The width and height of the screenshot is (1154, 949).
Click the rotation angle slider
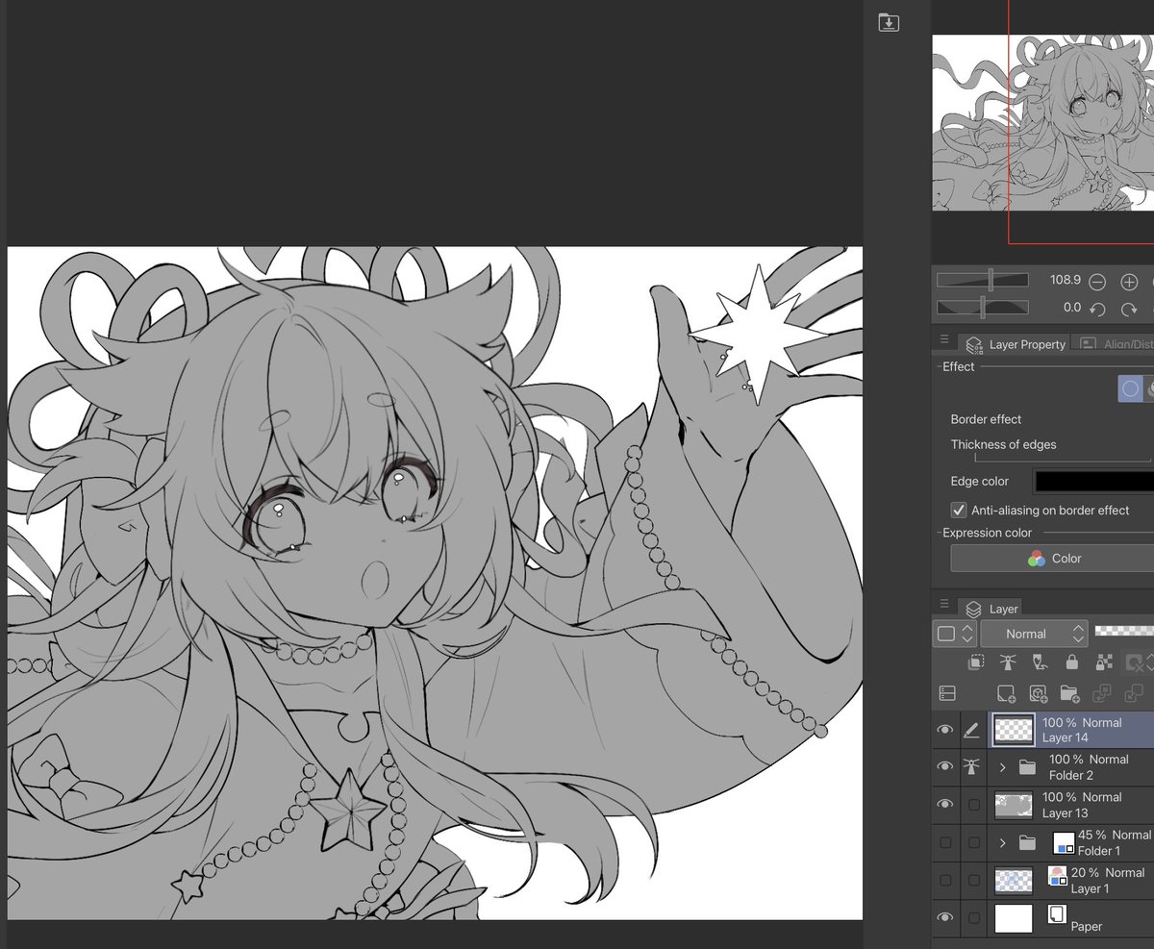[x=983, y=307]
